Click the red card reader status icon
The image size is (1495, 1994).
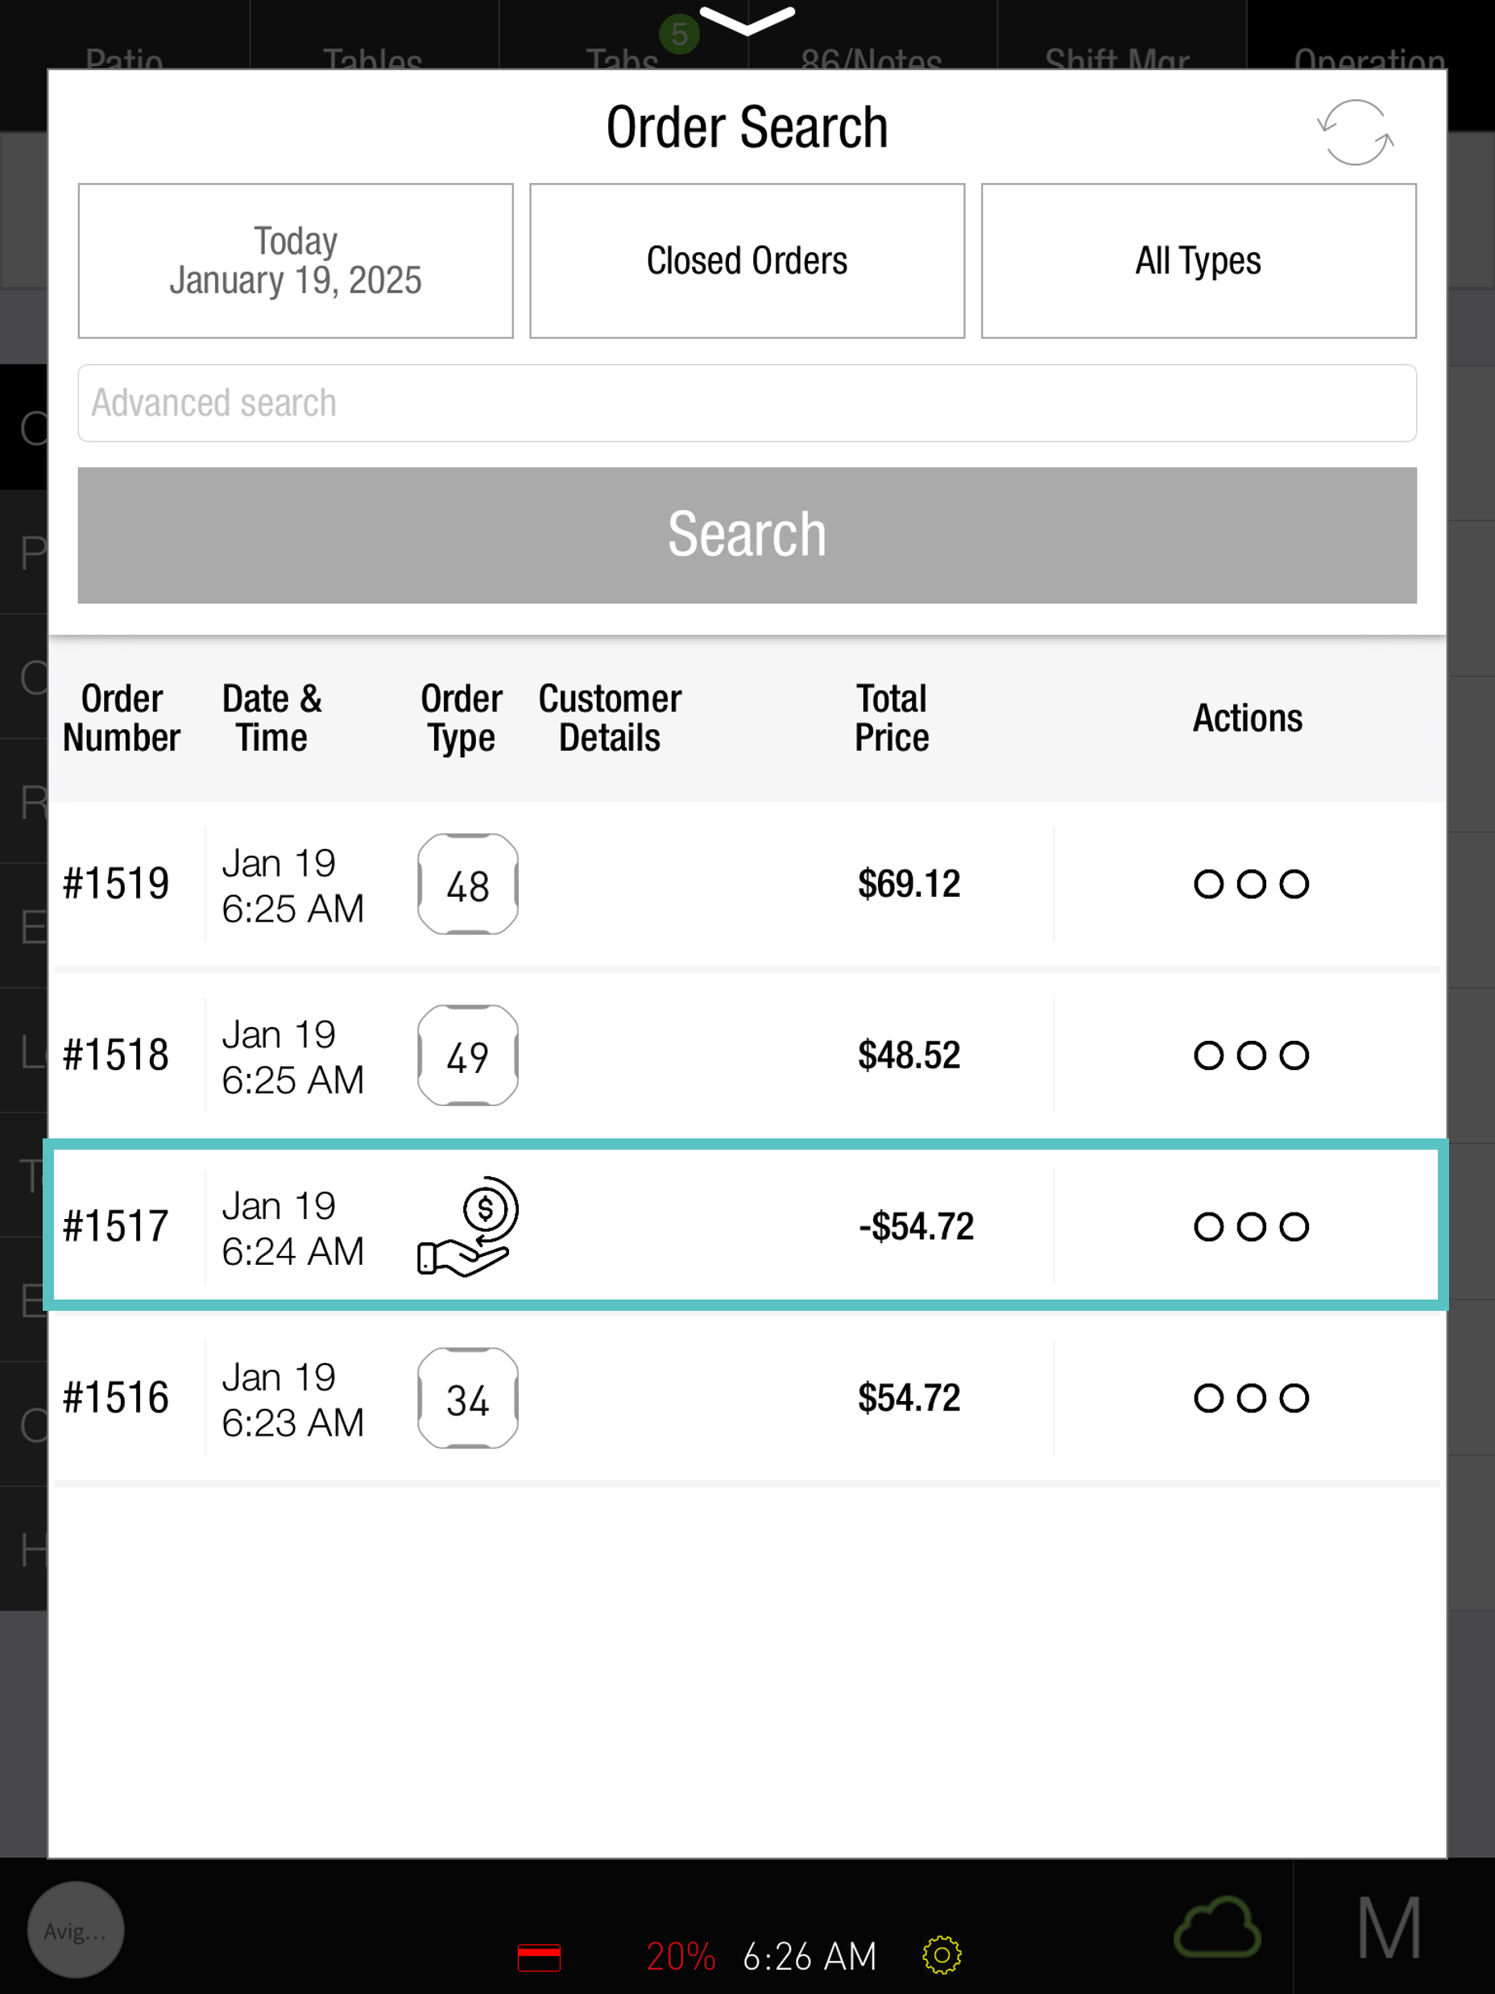pos(539,1957)
